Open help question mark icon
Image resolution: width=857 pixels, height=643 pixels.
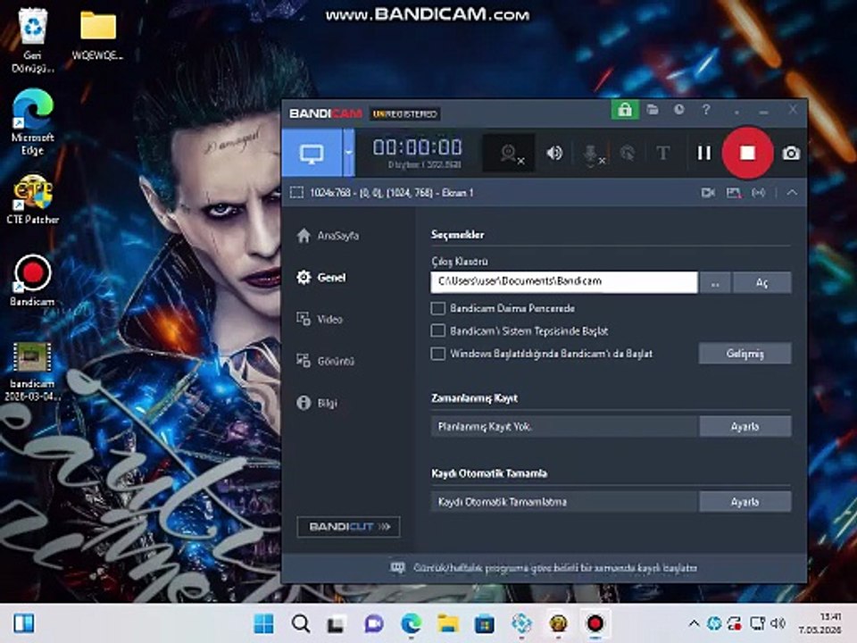tap(706, 110)
